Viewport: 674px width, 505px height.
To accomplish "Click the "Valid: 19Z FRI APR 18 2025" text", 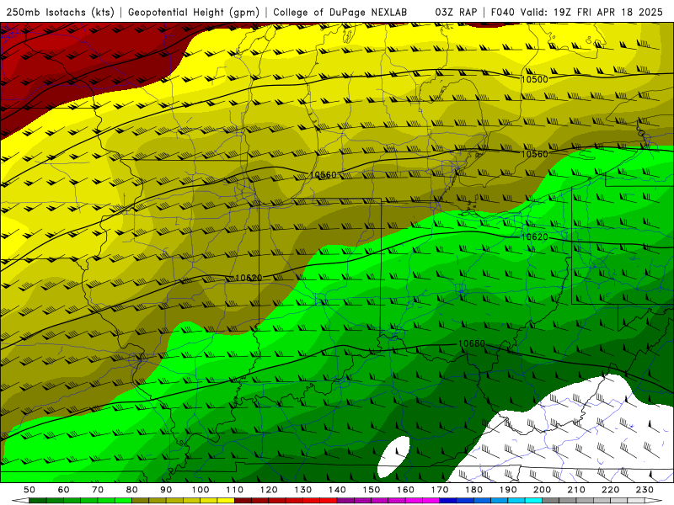I will click(x=592, y=13).
